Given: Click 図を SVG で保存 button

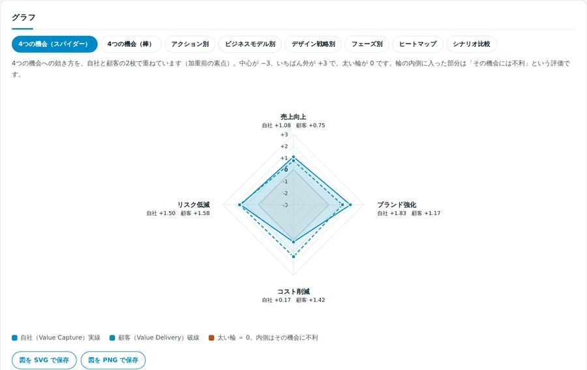Looking at the screenshot, I should coord(44,360).
